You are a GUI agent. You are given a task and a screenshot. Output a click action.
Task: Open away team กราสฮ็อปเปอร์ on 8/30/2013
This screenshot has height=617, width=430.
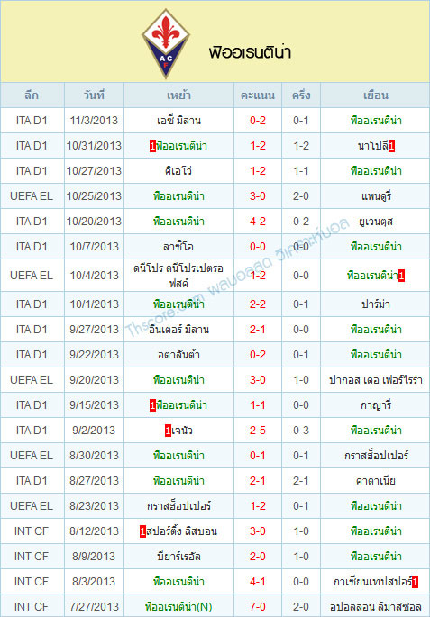376,455
